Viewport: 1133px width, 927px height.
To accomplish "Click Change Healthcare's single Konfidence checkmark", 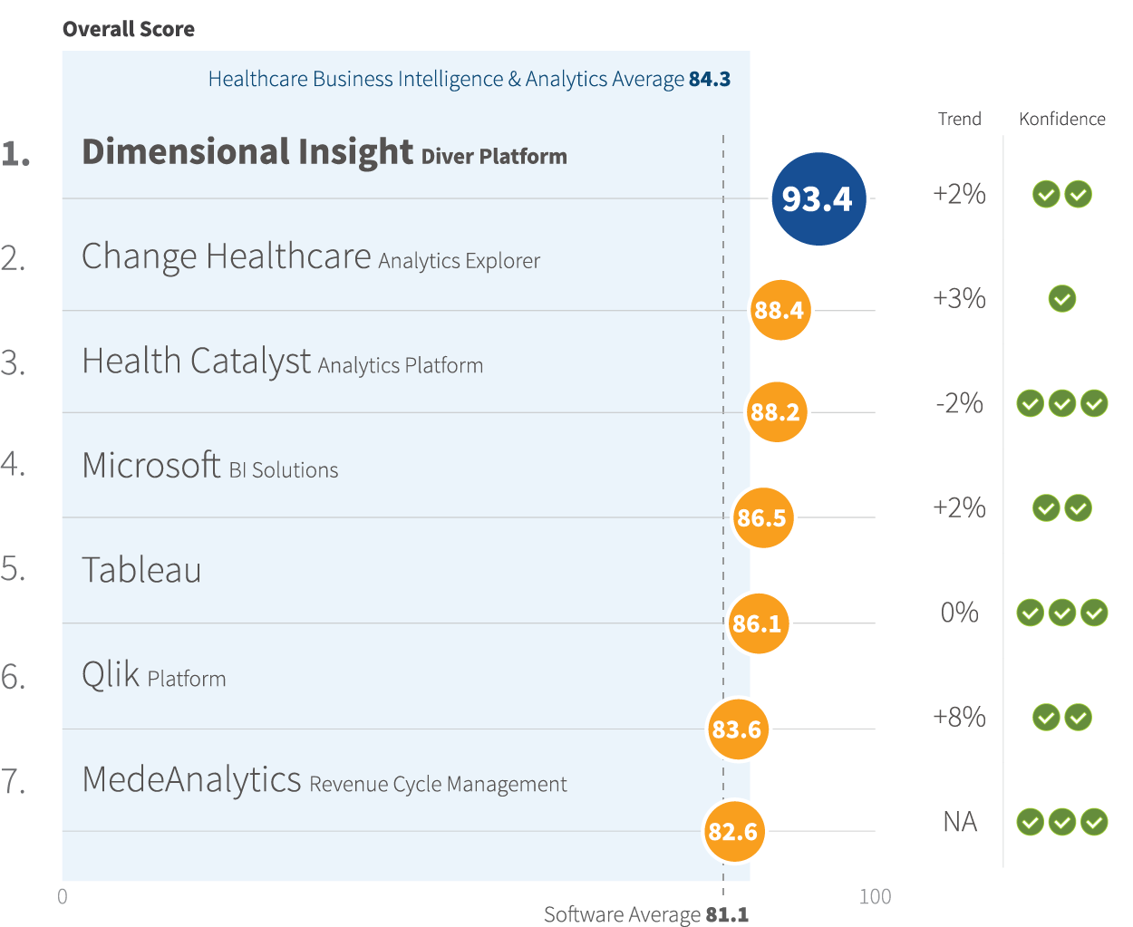I will [x=1062, y=298].
